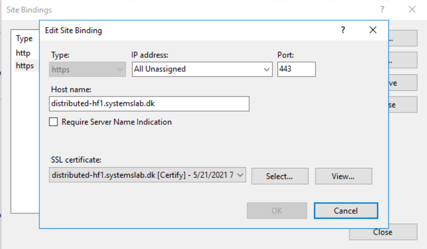The image size is (427, 249).
Task: Close the Edit Site Binding dialog with X
Action: click(373, 30)
